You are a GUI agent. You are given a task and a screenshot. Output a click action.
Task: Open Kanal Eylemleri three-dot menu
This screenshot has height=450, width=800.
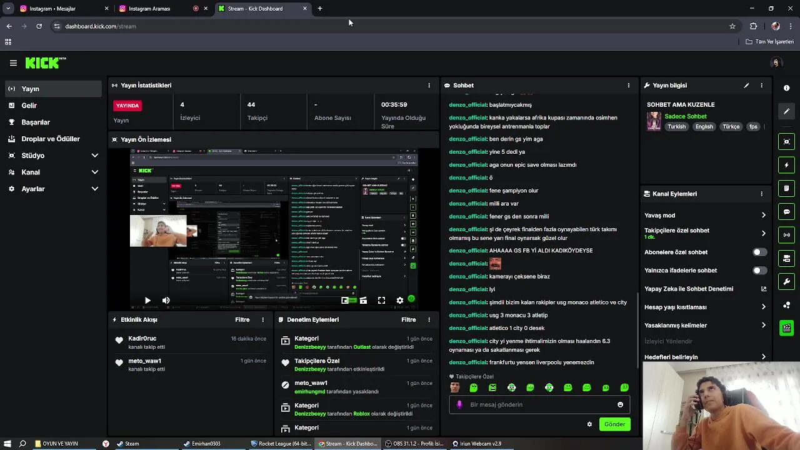pyautogui.click(x=761, y=194)
